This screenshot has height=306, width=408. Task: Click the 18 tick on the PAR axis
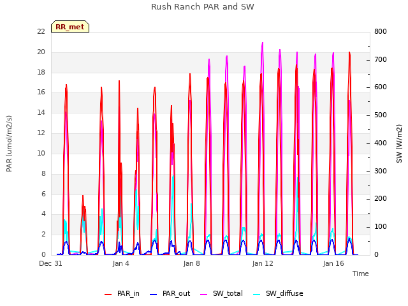[x=41, y=72]
